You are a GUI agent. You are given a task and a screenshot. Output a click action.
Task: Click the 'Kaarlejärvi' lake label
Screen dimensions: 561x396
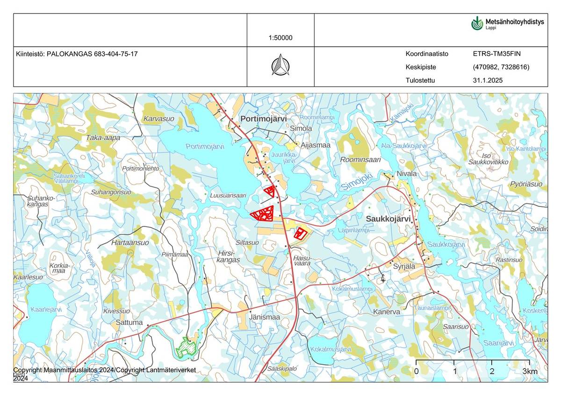(46, 310)
